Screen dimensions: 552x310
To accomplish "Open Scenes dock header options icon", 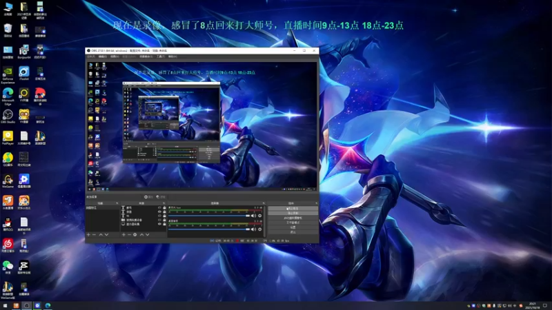I will [x=117, y=203].
